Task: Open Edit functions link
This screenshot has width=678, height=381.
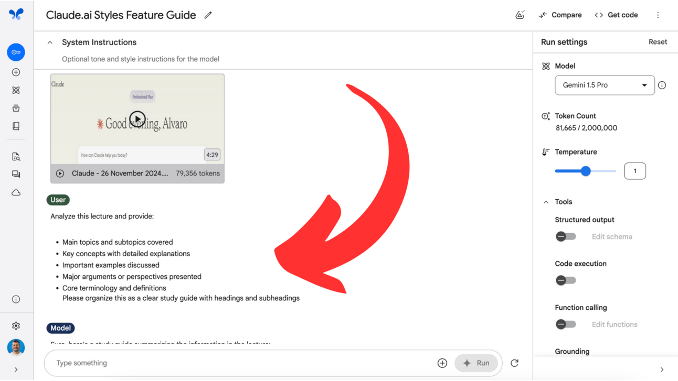Action: click(x=615, y=325)
